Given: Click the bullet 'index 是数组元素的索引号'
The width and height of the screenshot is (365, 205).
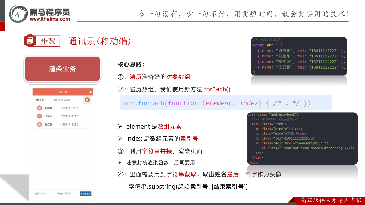Looking at the screenshot, I should pos(158,139).
